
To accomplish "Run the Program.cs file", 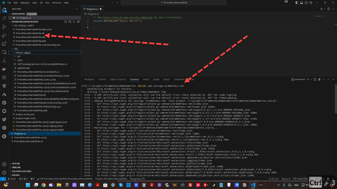I will (x=322, y=9).
